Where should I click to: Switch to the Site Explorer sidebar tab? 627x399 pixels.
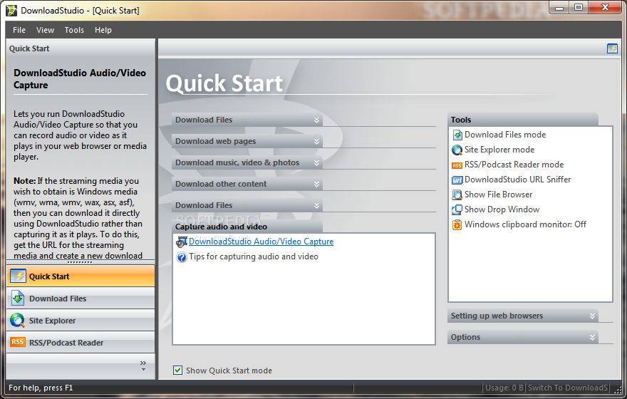coord(81,320)
